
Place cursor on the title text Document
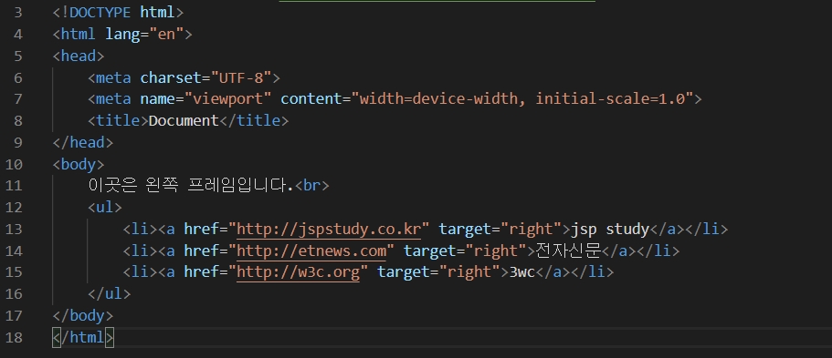tap(184, 121)
